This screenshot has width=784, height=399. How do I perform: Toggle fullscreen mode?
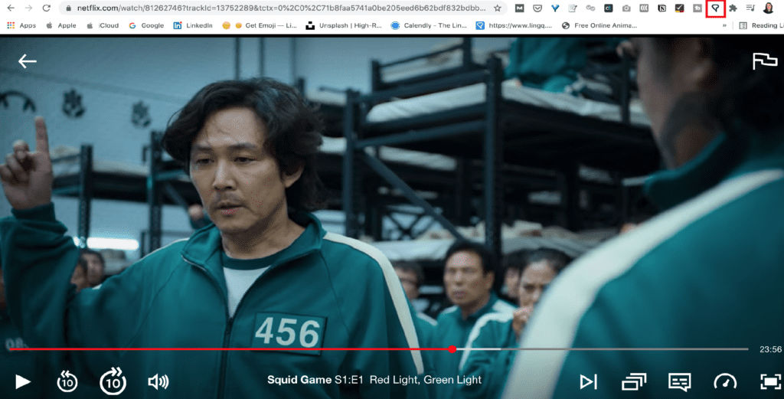[770, 382]
